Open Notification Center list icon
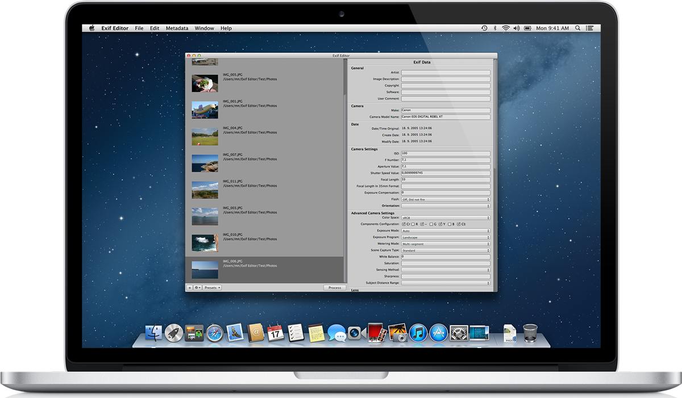This screenshot has height=398, width=682. [x=591, y=28]
